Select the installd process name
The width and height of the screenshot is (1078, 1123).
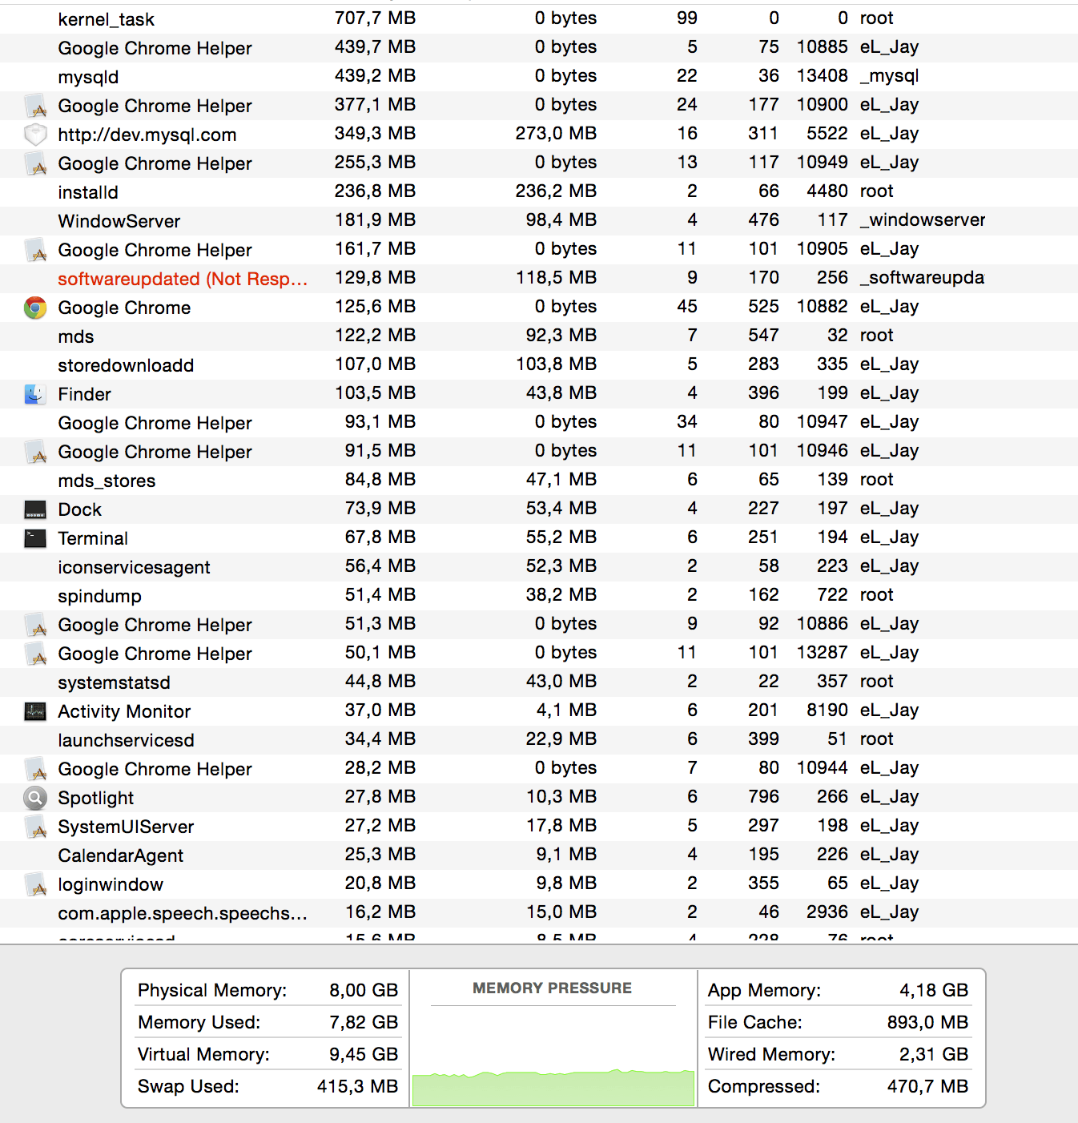(88, 192)
